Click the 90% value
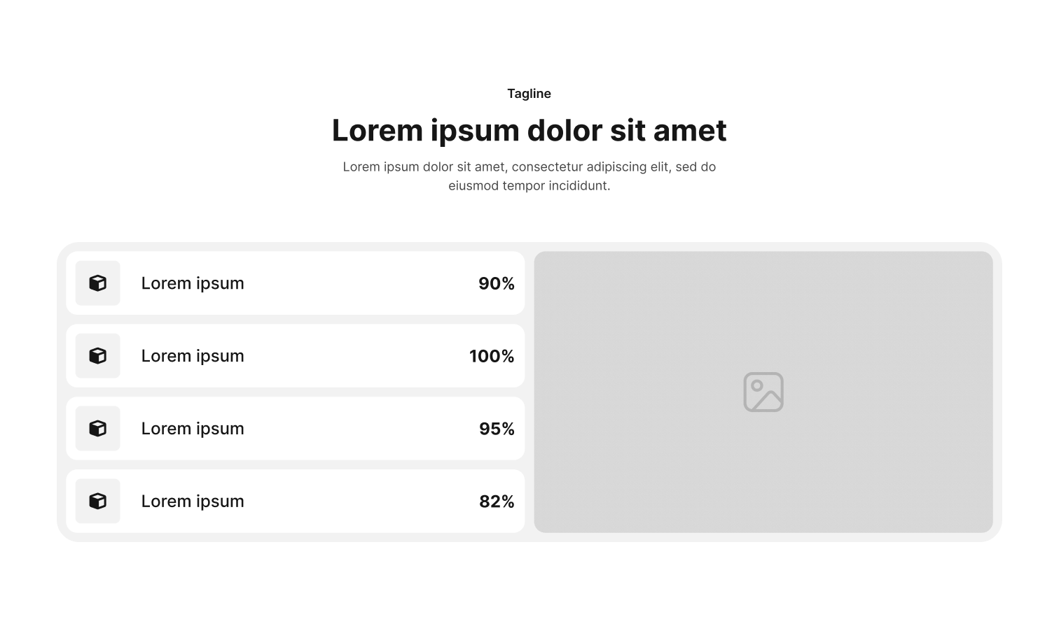 tap(497, 284)
